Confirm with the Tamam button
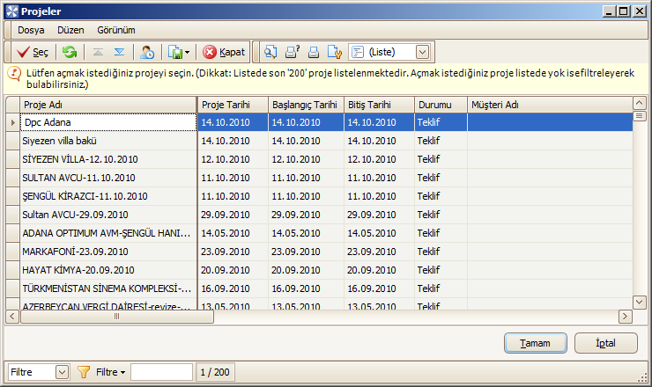This screenshot has height=387, width=652. 535,343
